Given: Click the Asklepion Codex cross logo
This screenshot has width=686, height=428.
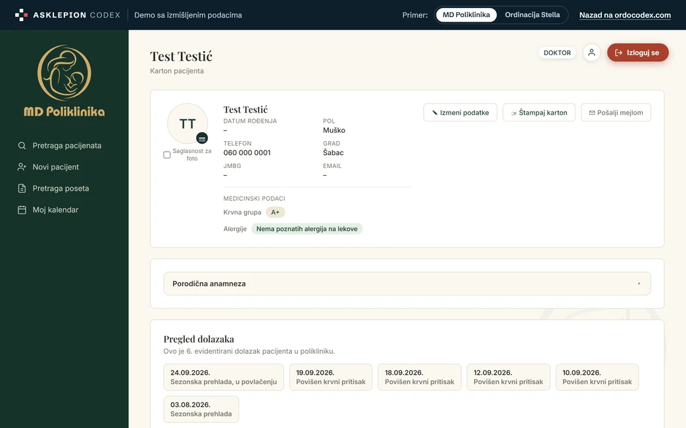Looking at the screenshot, I should point(21,15).
